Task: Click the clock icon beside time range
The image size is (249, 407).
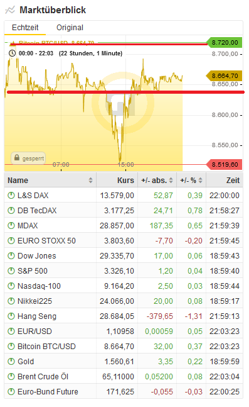Action: pos(12,53)
